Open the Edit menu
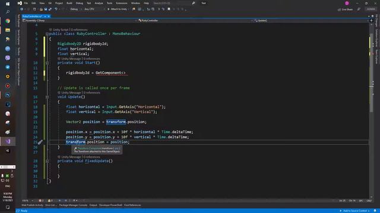380x213 pixels. coord(34,3)
